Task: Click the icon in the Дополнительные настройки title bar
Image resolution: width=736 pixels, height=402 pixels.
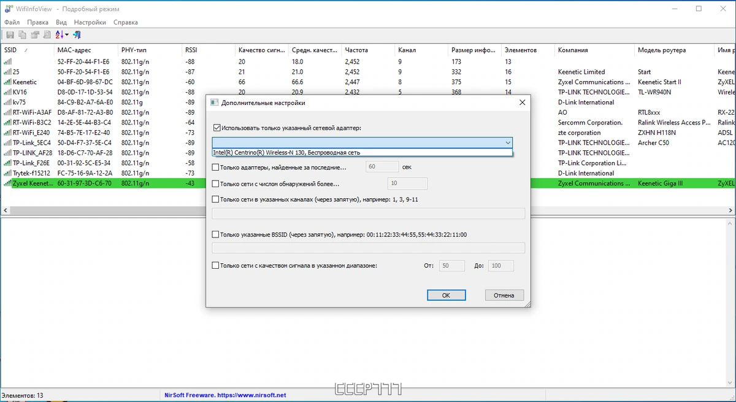Action: click(x=214, y=102)
